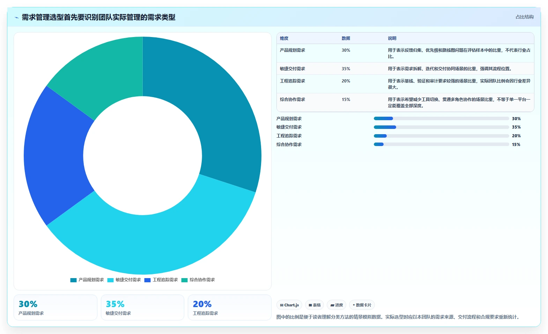Toggle 工程追踪需求 legend color swatch
Image resolution: width=548 pixels, height=334 pixels.
coord(147,280)
